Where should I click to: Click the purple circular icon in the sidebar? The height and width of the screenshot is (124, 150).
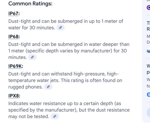coord(149,8)
